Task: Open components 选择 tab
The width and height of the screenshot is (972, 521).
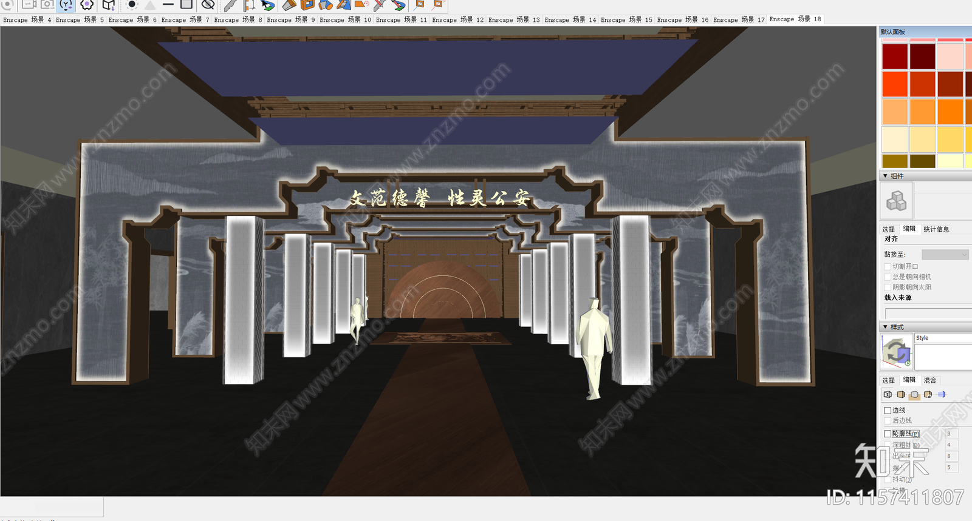Action: (x=888, y=229)
